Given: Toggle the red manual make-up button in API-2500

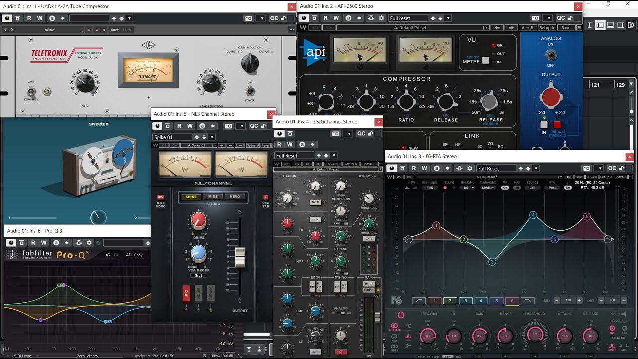Looking at the screenshot, I should (557, 125).
